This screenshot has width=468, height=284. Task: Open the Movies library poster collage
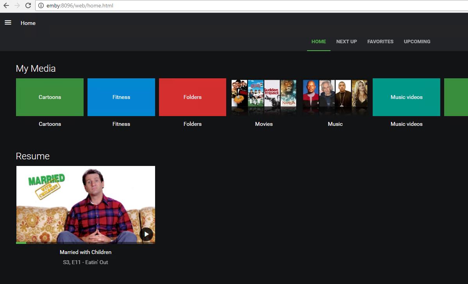(264, 97)
